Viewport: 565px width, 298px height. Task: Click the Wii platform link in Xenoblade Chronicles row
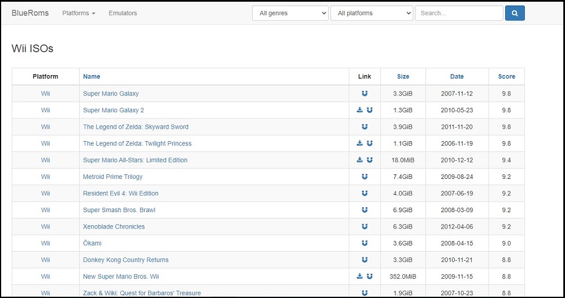[45, 226]
